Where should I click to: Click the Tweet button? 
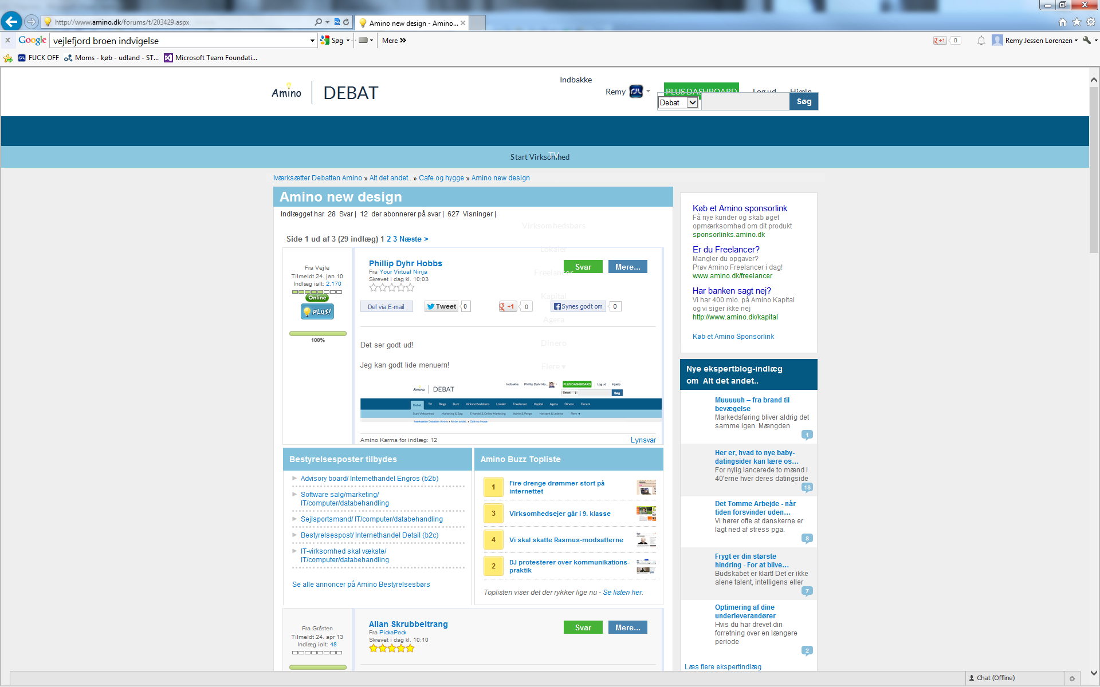[x=441, y=306]
